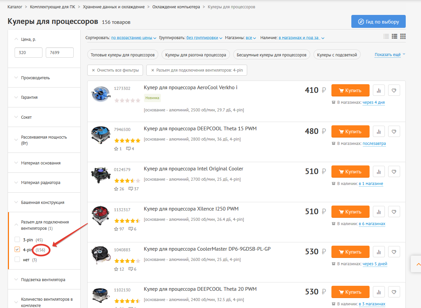421x308 pixels.
Task: Open the sort by price dropdown
Action: (x=133, y=38)
